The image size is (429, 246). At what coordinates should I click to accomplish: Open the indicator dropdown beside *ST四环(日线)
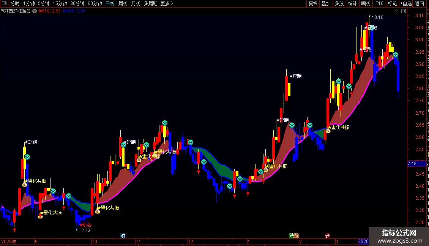pos(35,11)
